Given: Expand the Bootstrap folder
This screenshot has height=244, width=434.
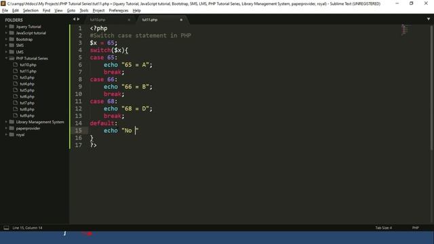Looking at the screenshot, I should tap(6, 39).
